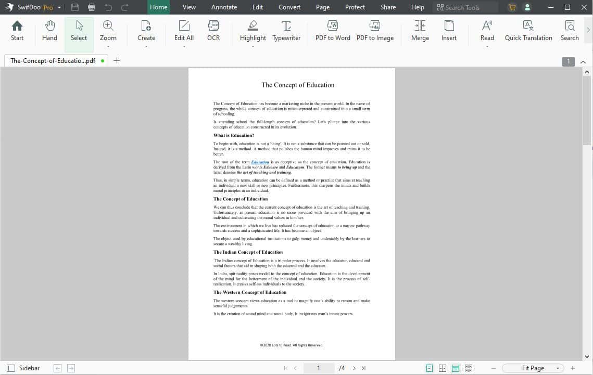Select the Hand tool

click(x=49, y=31)
